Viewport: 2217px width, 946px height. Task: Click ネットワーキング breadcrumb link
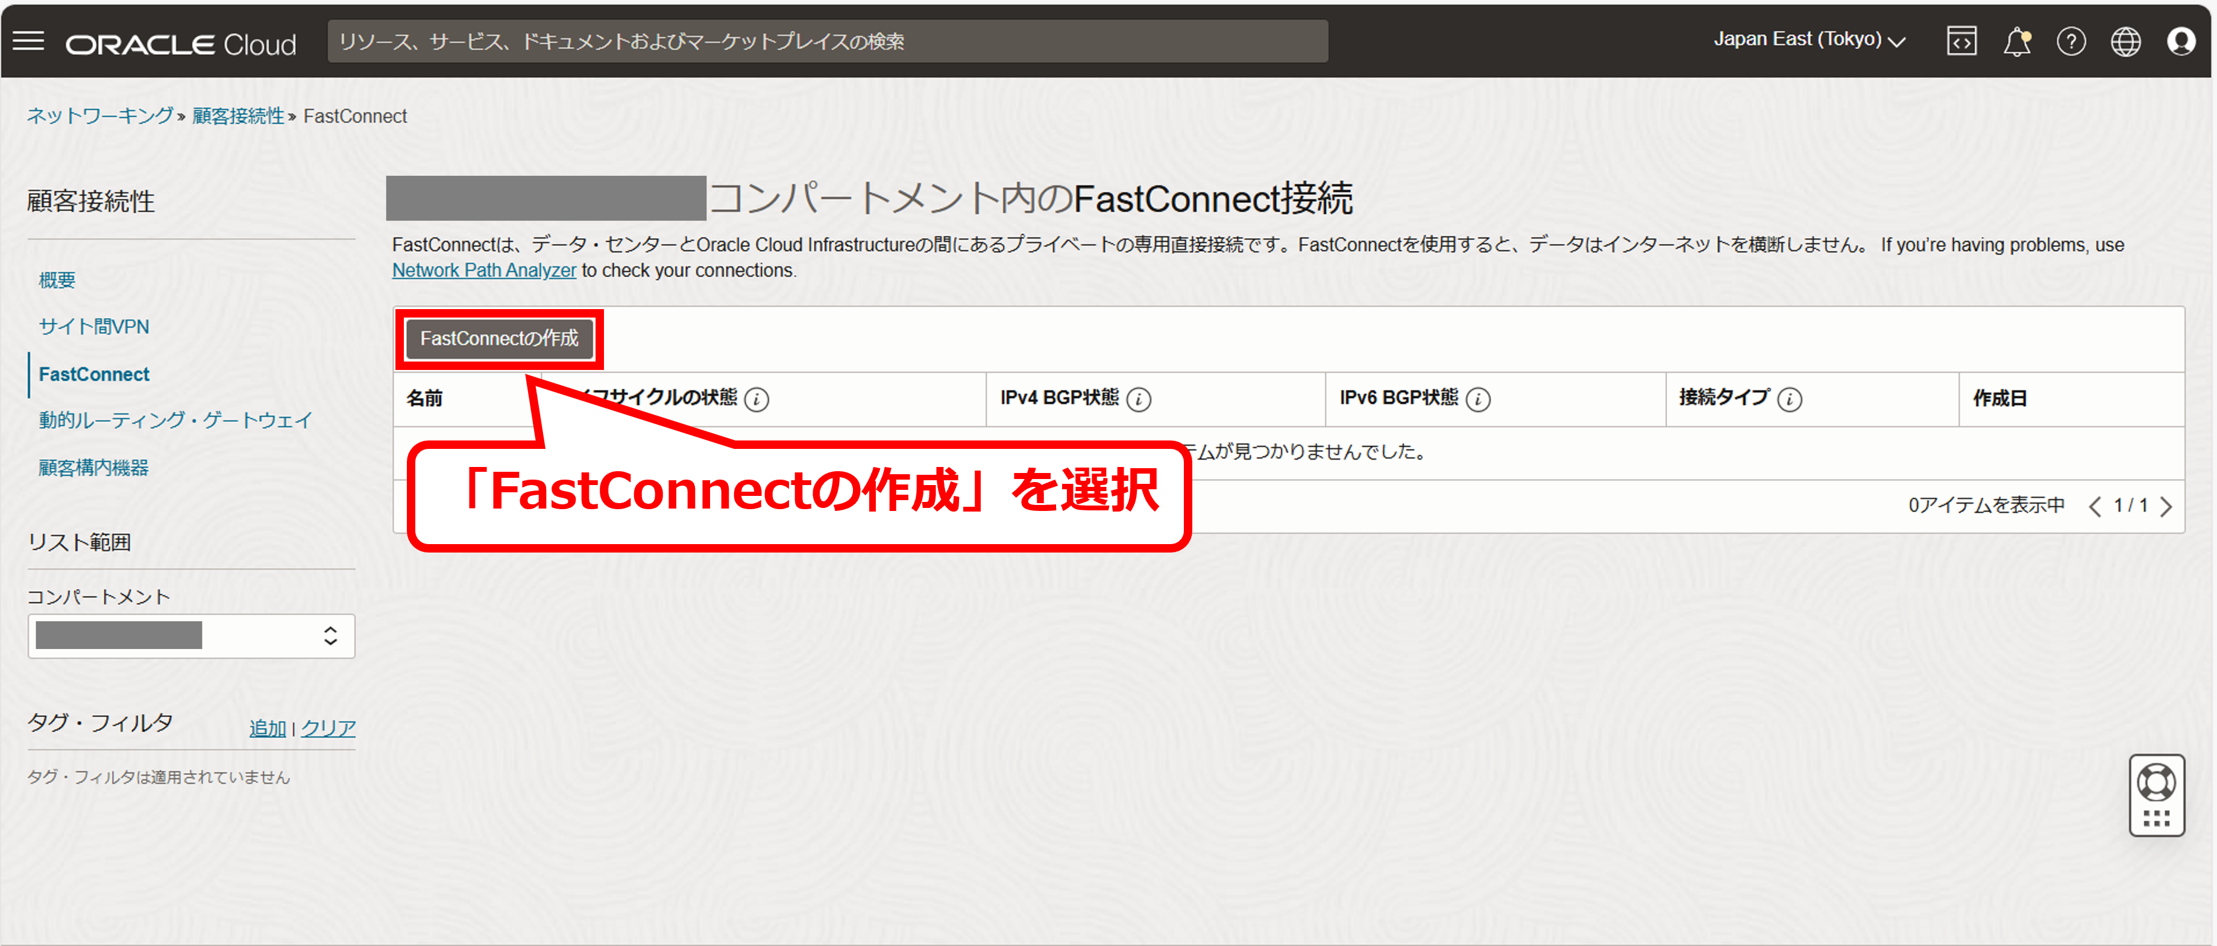pyautogui.click(x=100, y=116)
